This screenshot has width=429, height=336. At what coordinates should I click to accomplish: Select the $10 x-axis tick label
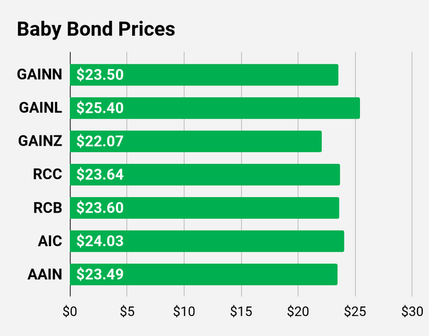coord(184,311)
